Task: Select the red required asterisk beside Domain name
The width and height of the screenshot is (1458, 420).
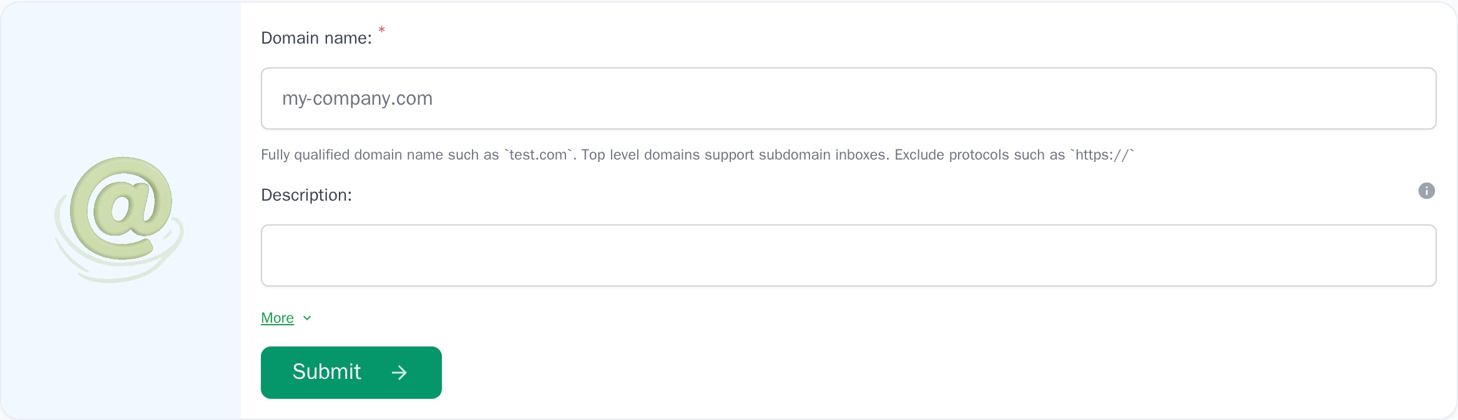Action: tap(381, 29)
